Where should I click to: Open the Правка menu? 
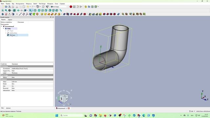[8, 4]
